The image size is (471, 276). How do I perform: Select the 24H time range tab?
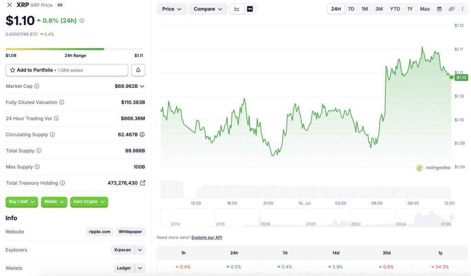point(336,9)
